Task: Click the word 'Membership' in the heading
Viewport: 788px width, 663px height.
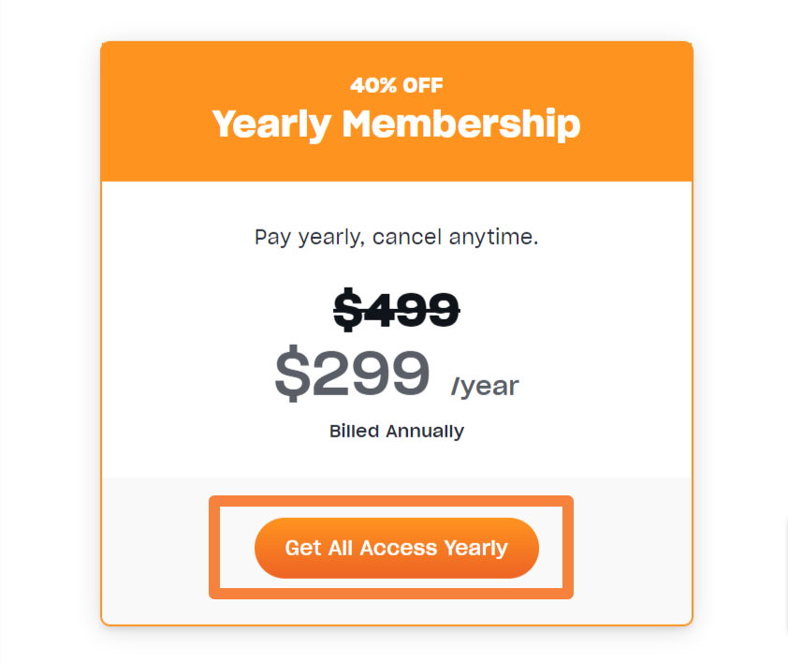Action: coord(460,125)
